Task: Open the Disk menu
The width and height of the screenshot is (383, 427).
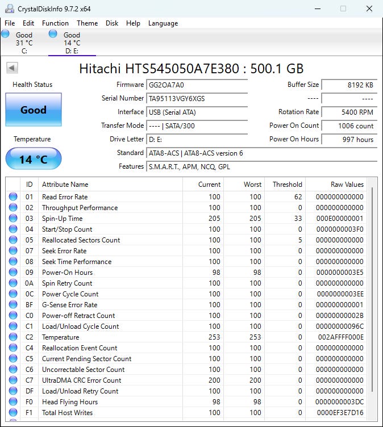Action: [112, 23]
